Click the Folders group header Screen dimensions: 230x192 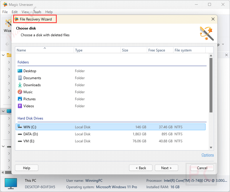click(23, 62)
